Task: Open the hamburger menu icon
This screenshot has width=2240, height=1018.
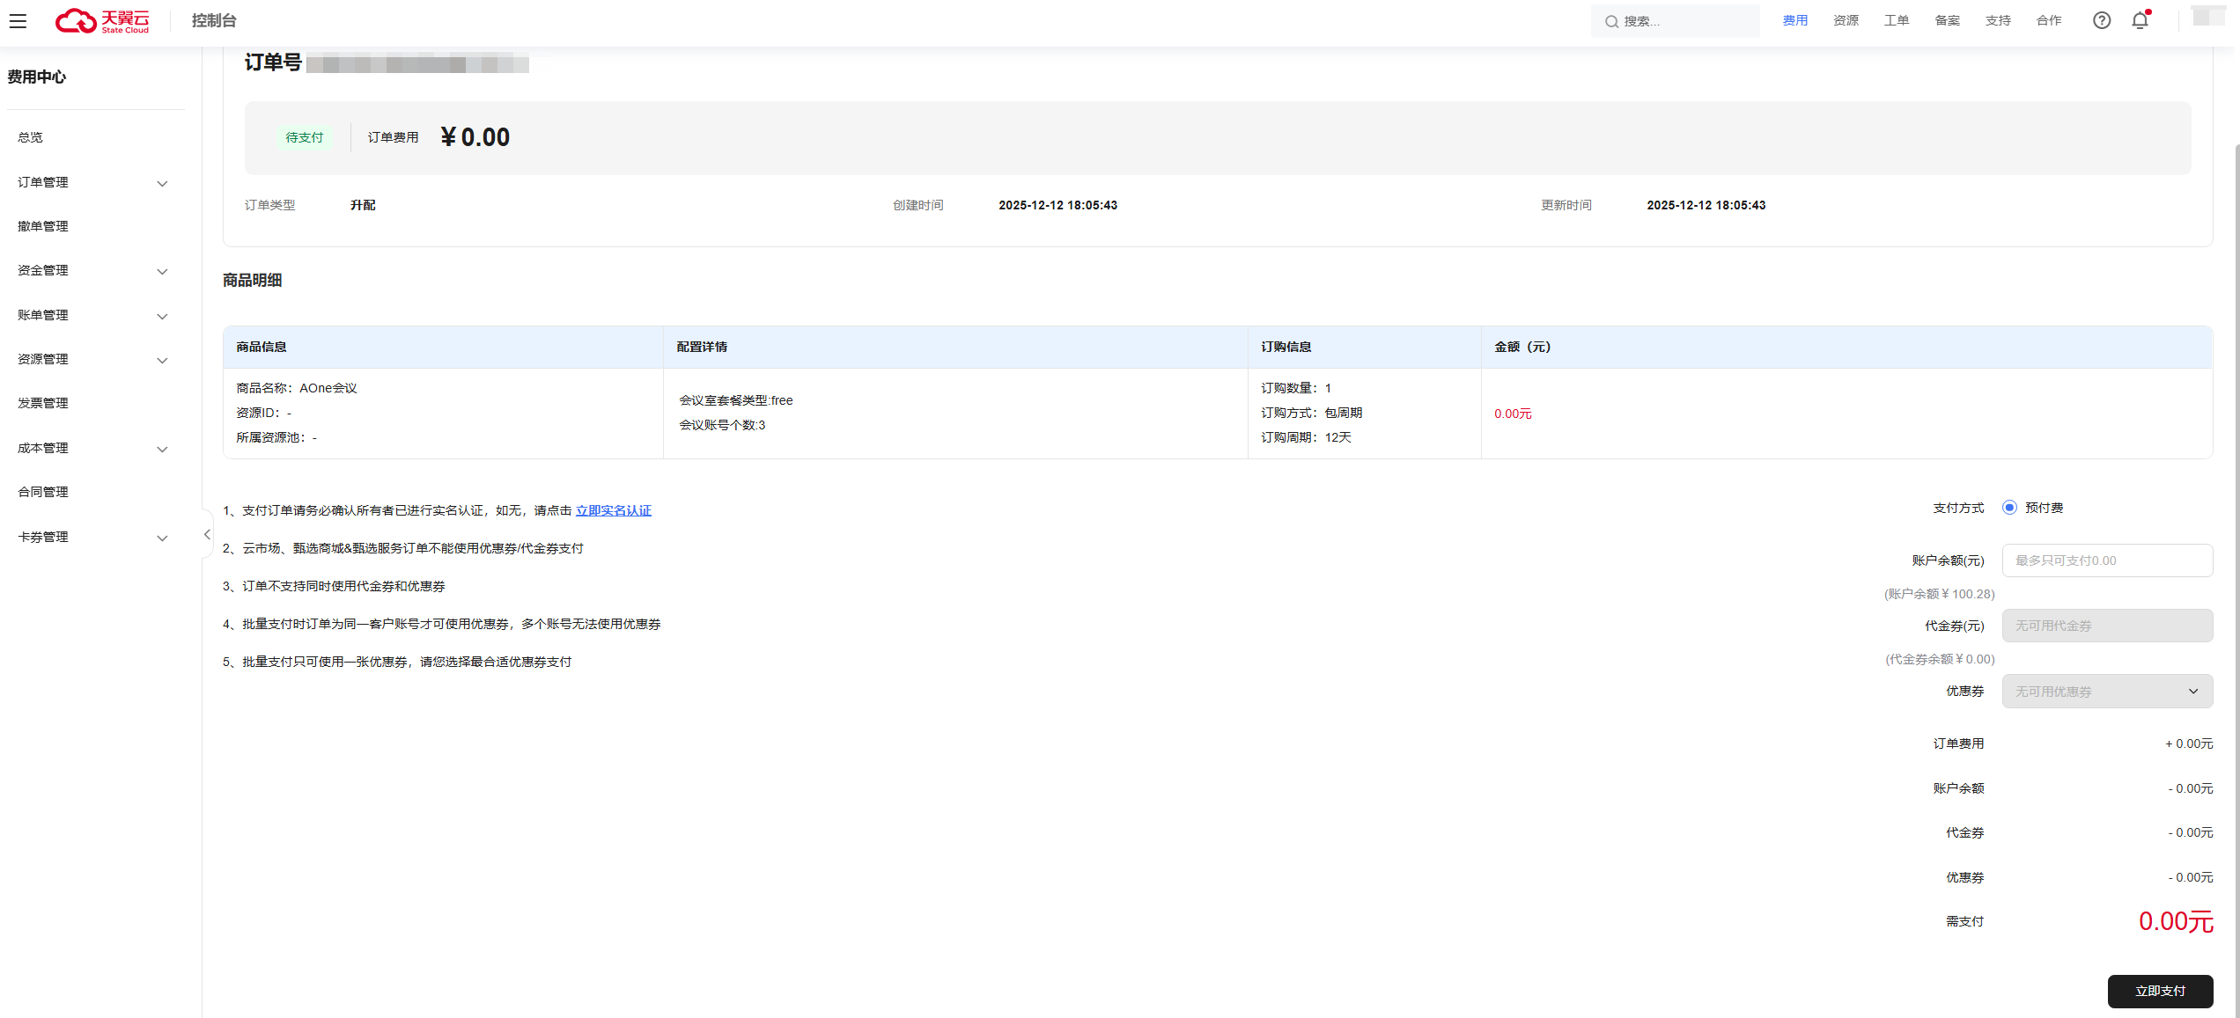Action: (18, 20)
